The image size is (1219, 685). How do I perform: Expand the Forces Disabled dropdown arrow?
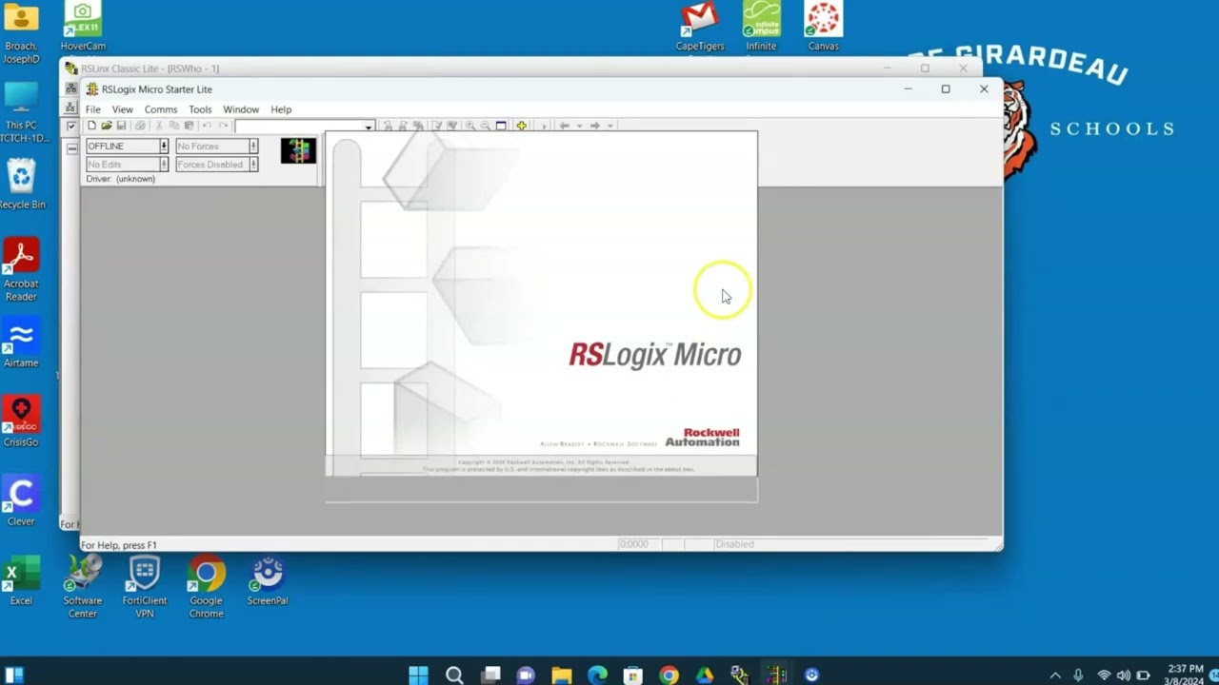coord(253,165)
